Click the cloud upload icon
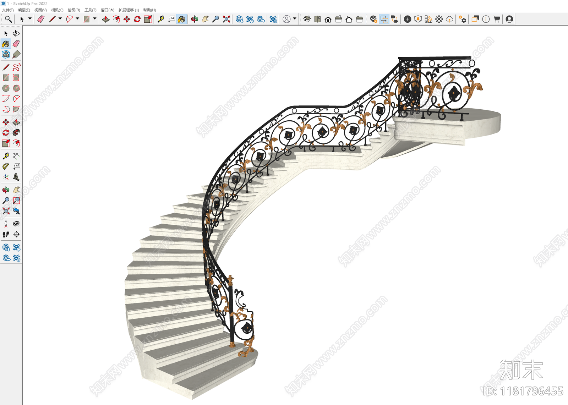Viewport: 568px width, 405px height. (x=450, y=19)
